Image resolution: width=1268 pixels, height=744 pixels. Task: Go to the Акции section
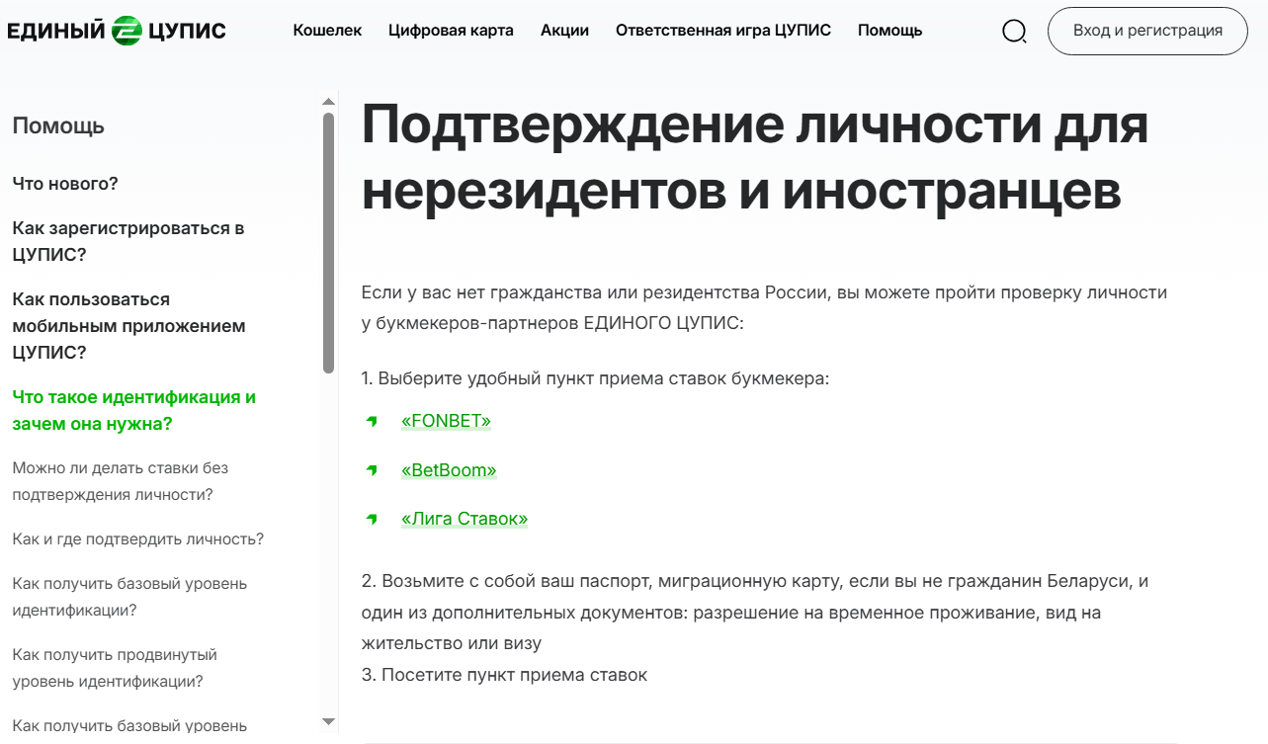click(x=564, y=31)
